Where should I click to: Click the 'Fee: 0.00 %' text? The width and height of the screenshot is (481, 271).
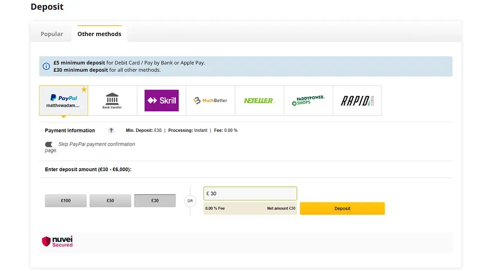226,130
